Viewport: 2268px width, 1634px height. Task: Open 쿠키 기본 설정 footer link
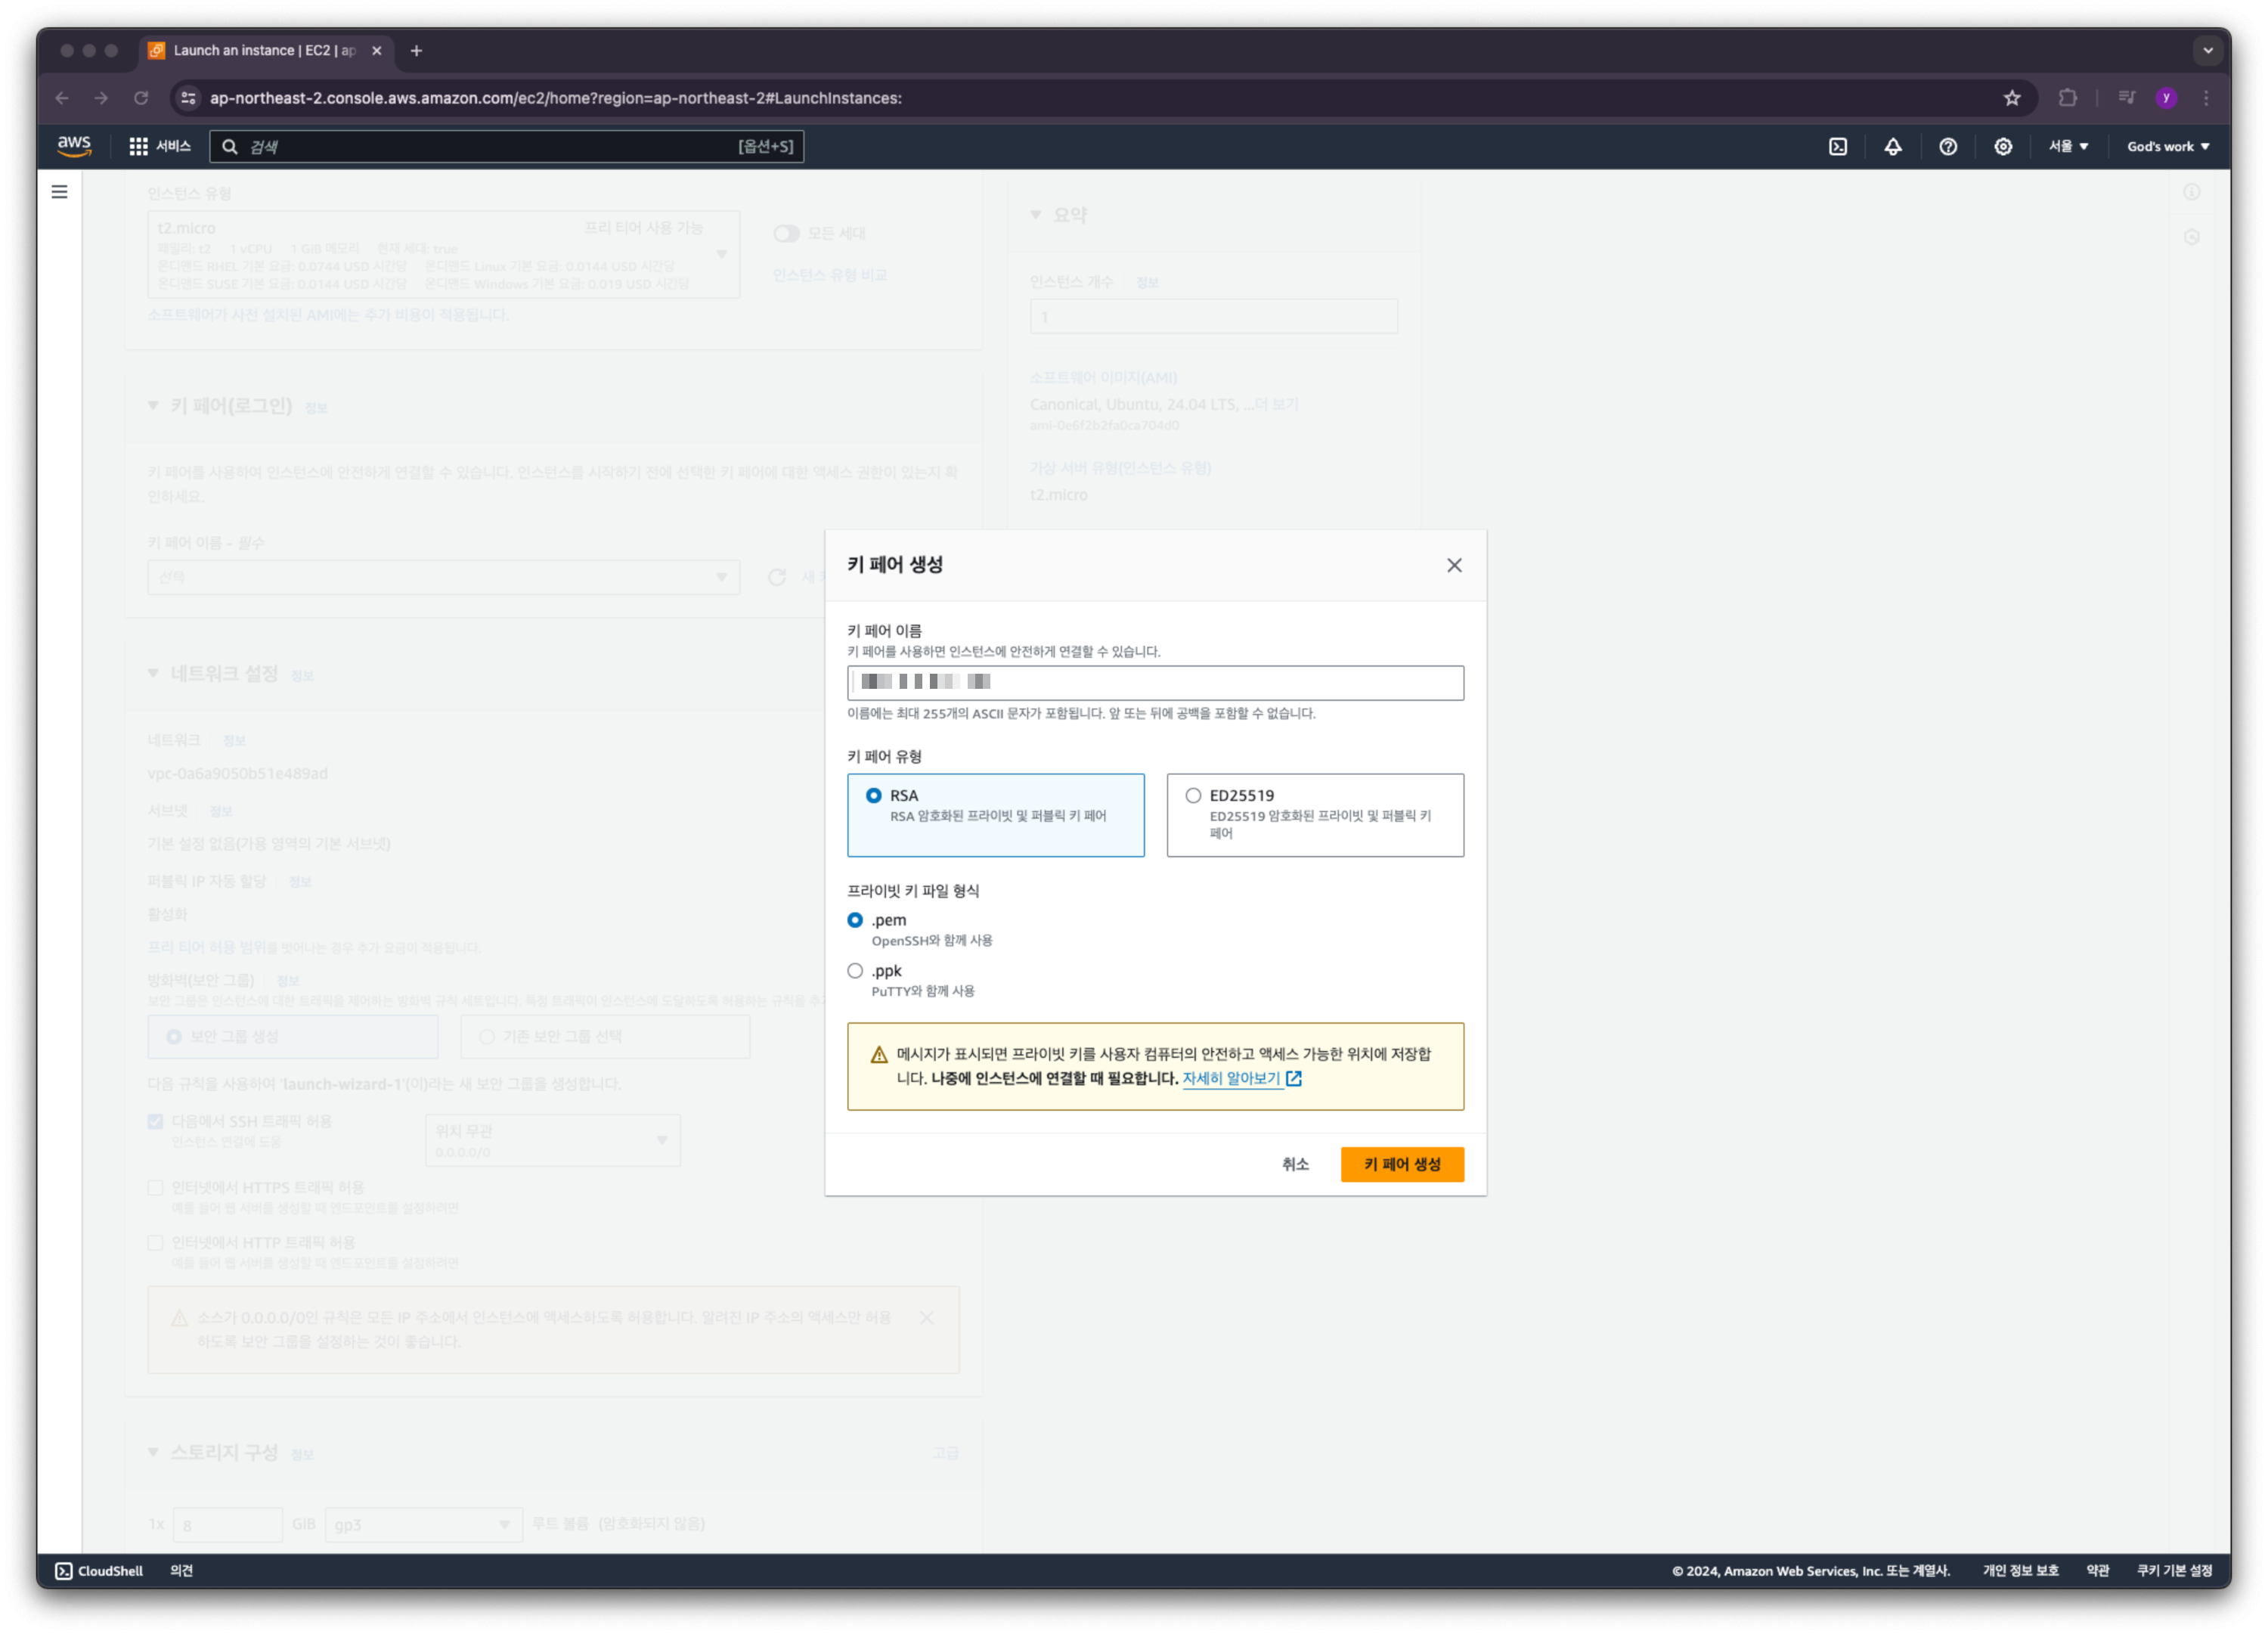[2174, 1570]
